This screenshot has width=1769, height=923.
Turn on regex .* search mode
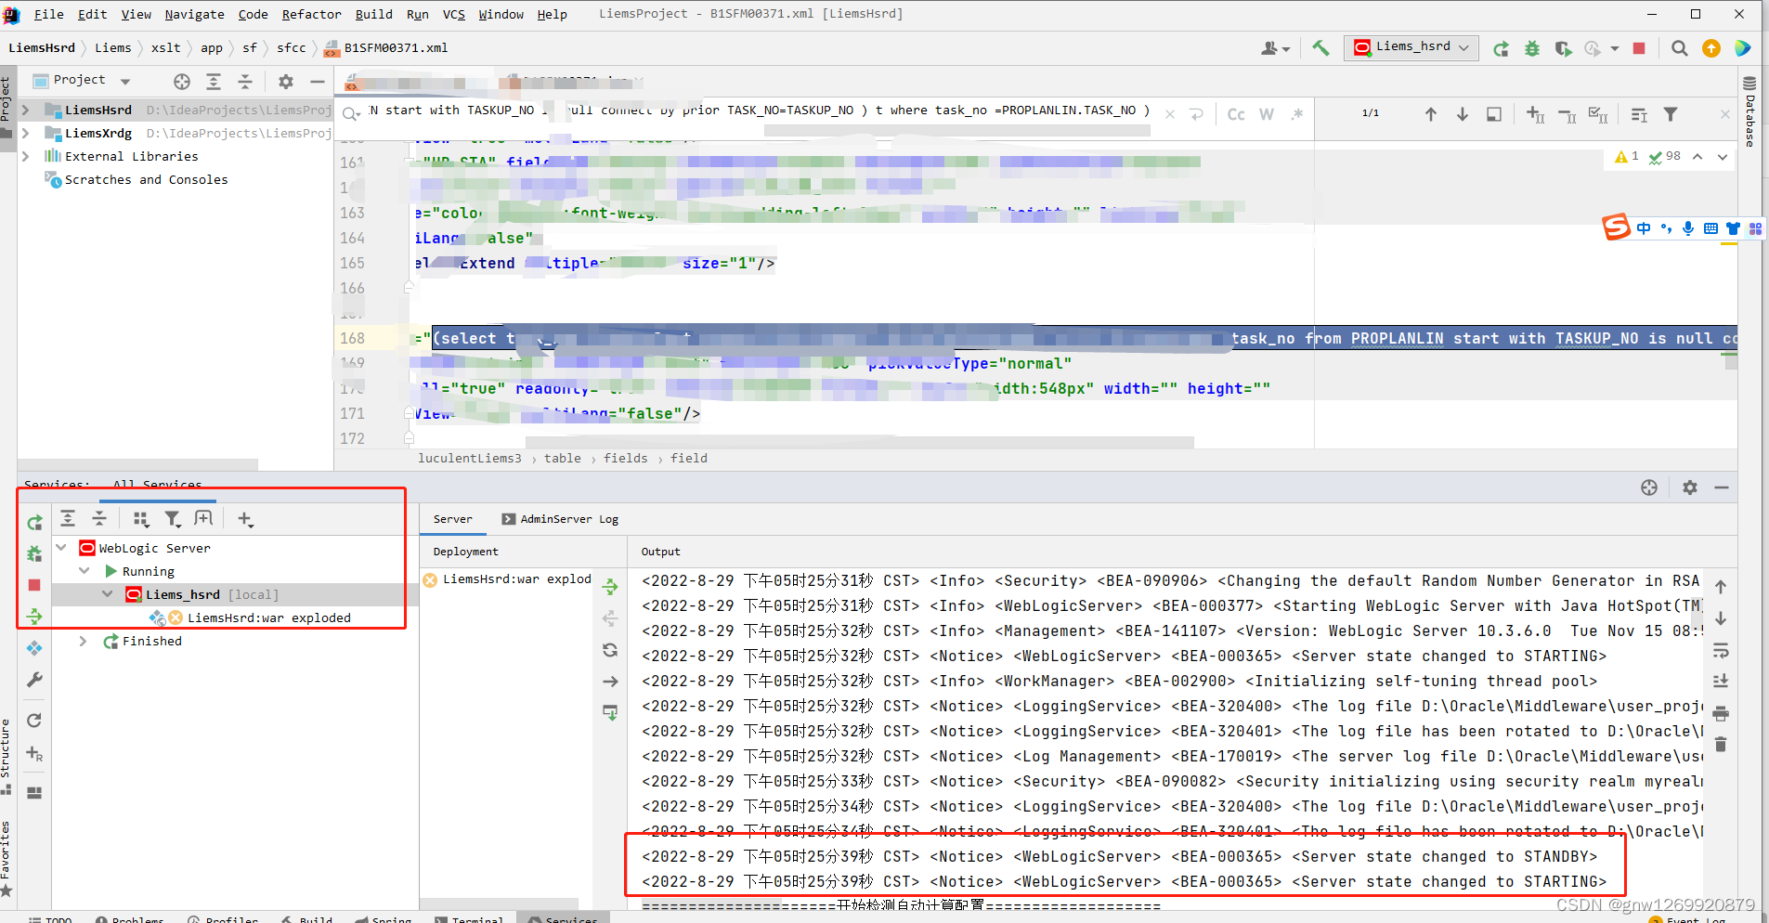pyautogui.click(x=1296, y=114)
